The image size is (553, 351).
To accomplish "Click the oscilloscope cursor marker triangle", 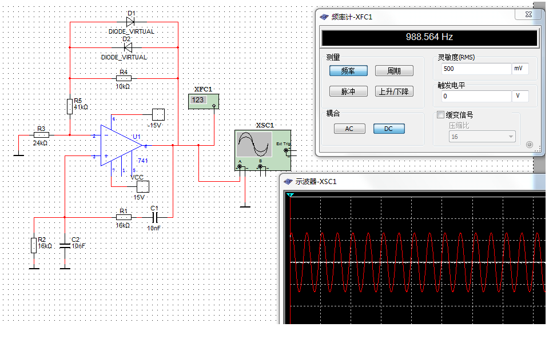I will click(x=291, y=195).
